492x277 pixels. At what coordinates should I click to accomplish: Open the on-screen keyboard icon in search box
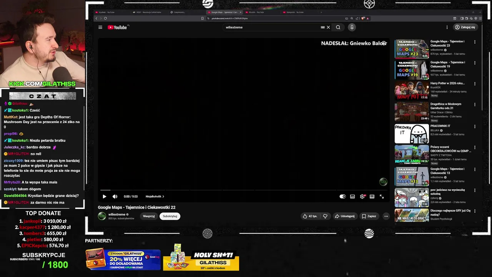click(x=323, y=27)
